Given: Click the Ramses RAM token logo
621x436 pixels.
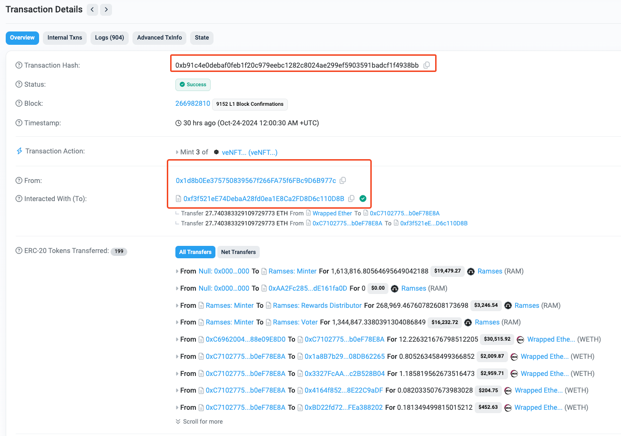Looking at the screenshot, I should tap(471, 271).
